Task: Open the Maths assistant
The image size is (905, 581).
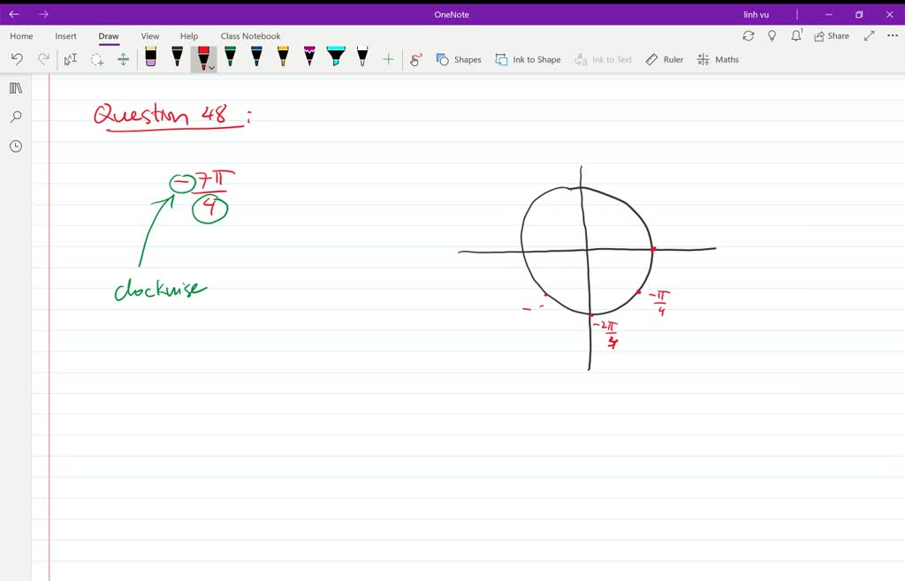Action: [718, 59]
